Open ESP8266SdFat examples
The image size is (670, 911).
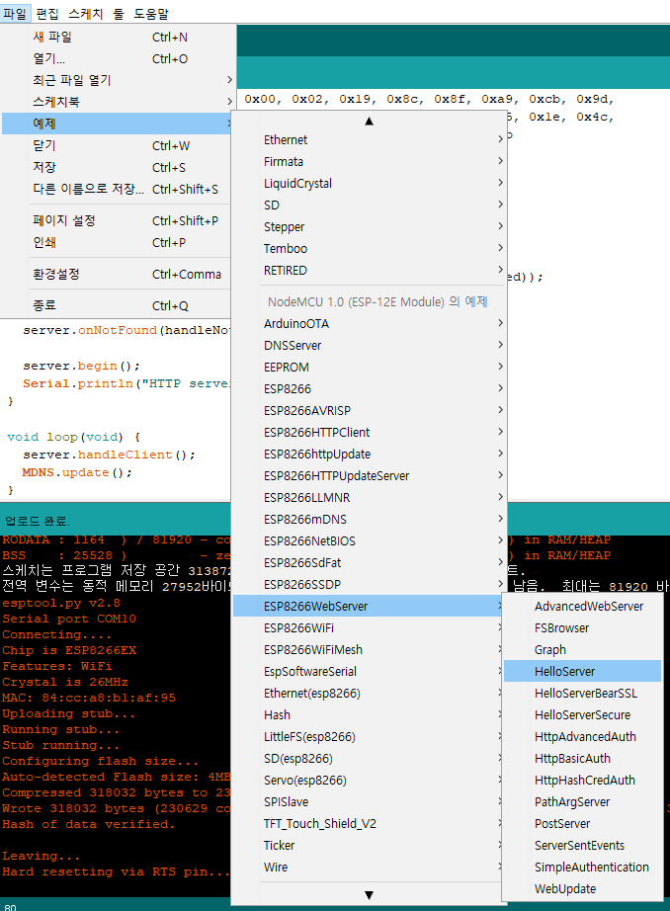click(x=370, y=562)
